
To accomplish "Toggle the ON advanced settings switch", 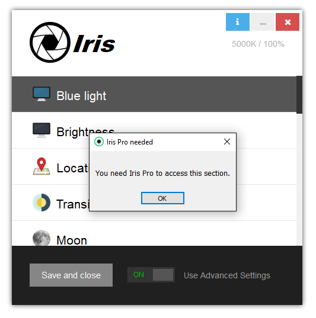I will point(151,275).
